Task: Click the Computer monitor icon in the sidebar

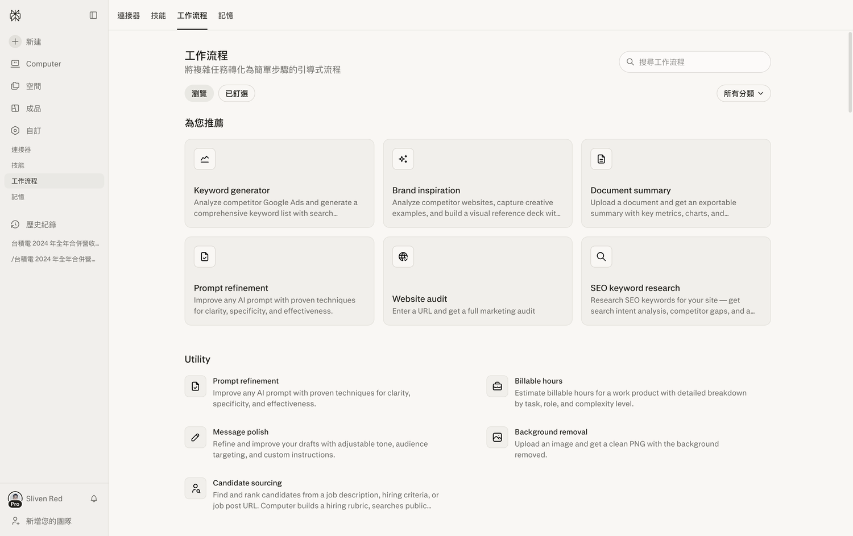Action: point(15,64)
